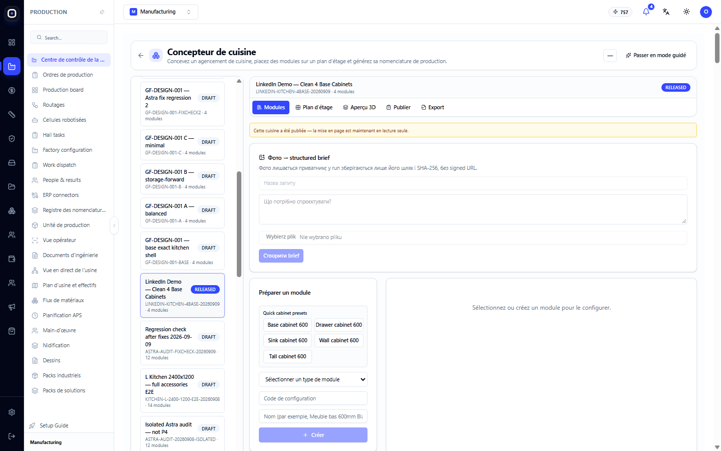The width and height of the screenshot is (721, 451).
Task: Open the Aperçu 3D tab
Action: pos(359,107)
